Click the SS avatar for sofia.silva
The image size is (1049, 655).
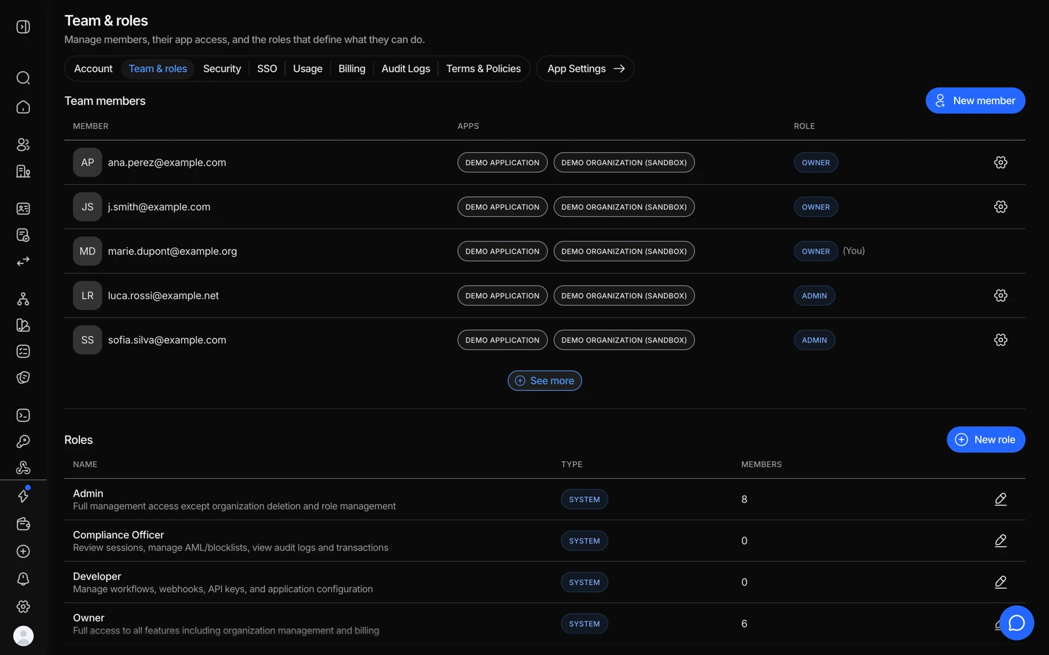pos(87,340)
